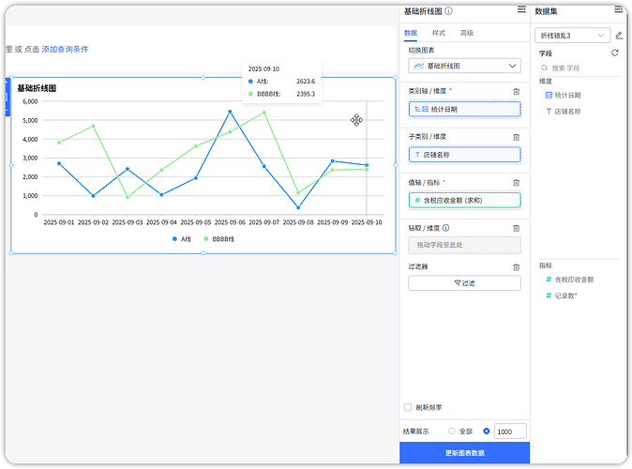Viewport: 632px width, 469px height.
Task: Toggle the BBBB线 legend item
Action: click(x=218, y=239)
